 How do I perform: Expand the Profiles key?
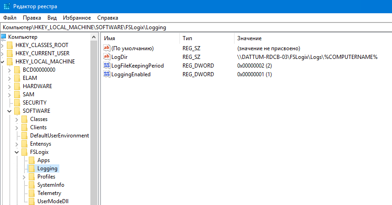coord(24,177)
